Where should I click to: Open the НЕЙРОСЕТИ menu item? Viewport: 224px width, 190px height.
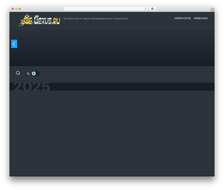[182, 18]
